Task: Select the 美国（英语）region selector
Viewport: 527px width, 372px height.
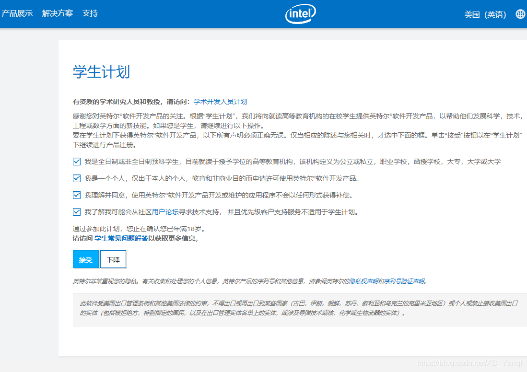Action: click(485, 14)
